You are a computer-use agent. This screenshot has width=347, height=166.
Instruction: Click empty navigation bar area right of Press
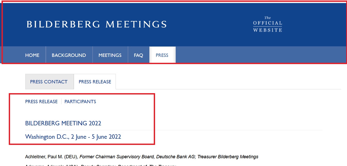point(258,55)
